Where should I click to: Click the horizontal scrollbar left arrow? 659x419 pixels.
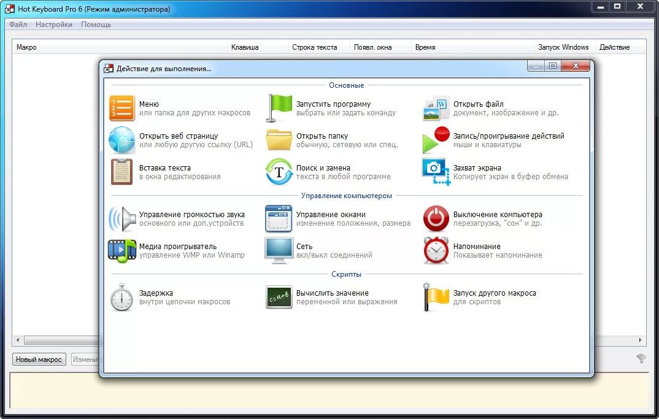click(x=18, y=340)
